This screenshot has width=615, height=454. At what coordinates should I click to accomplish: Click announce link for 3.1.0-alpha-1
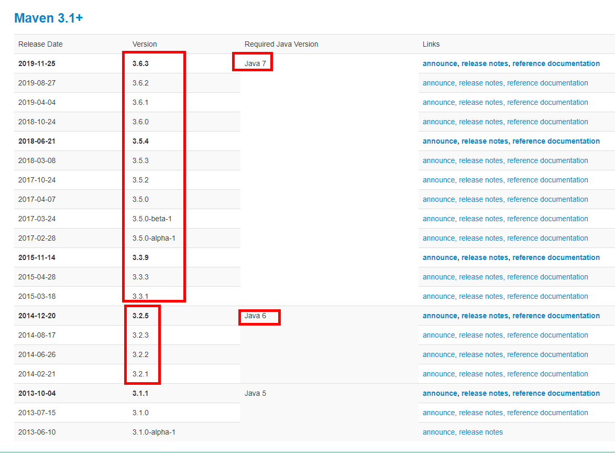[x=438, y=433]
